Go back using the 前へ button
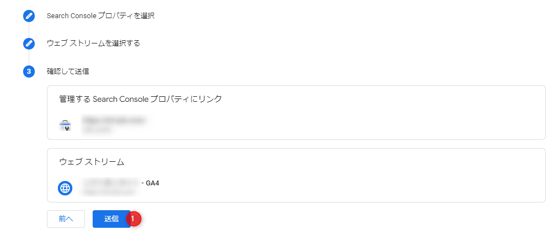This screenshot has height=241, width=552. (66, 219)
